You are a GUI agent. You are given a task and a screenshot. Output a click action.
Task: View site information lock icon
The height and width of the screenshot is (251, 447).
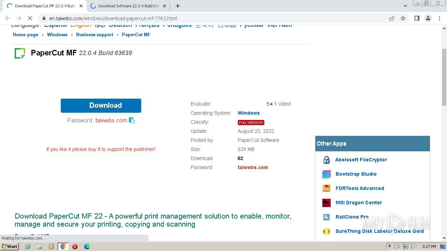[x=44, y=18]
